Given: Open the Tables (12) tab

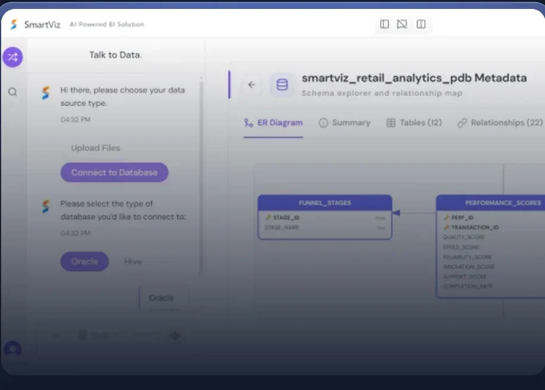Looking at the screenshot, I should coord(414,123).
